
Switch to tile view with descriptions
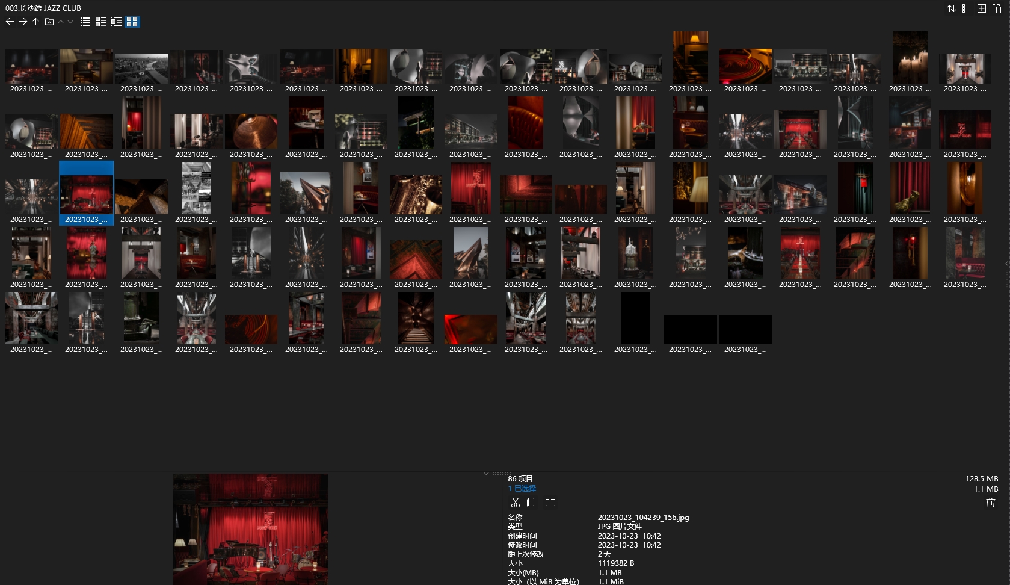(116, 22)
